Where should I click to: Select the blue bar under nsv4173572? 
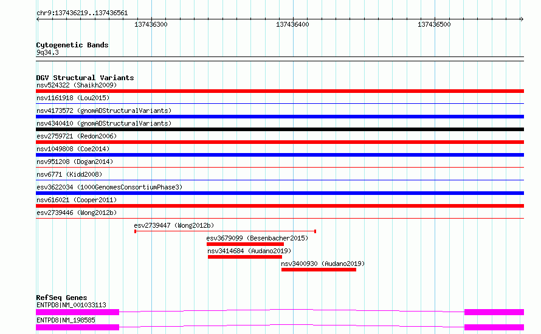coord(280,117)
